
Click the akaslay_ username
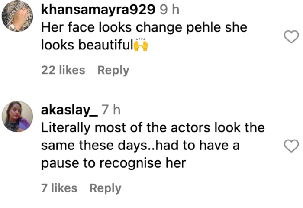(x=69, y=110)
